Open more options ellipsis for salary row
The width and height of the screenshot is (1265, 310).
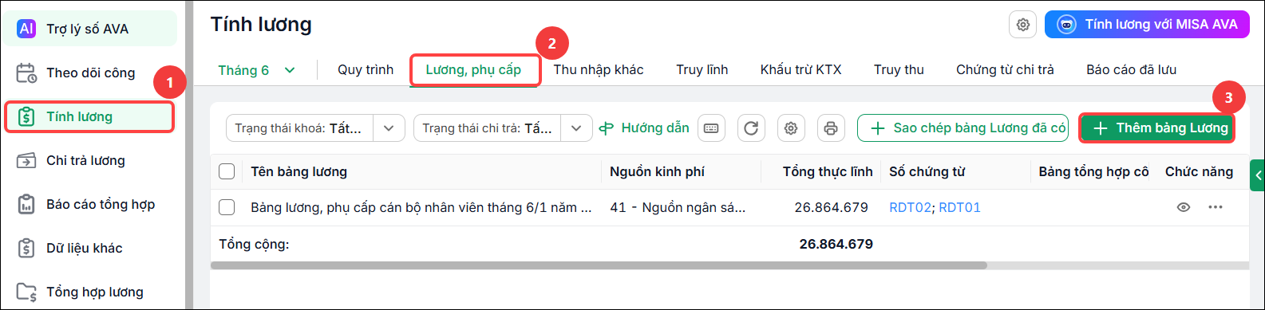tap(1216, 207)
